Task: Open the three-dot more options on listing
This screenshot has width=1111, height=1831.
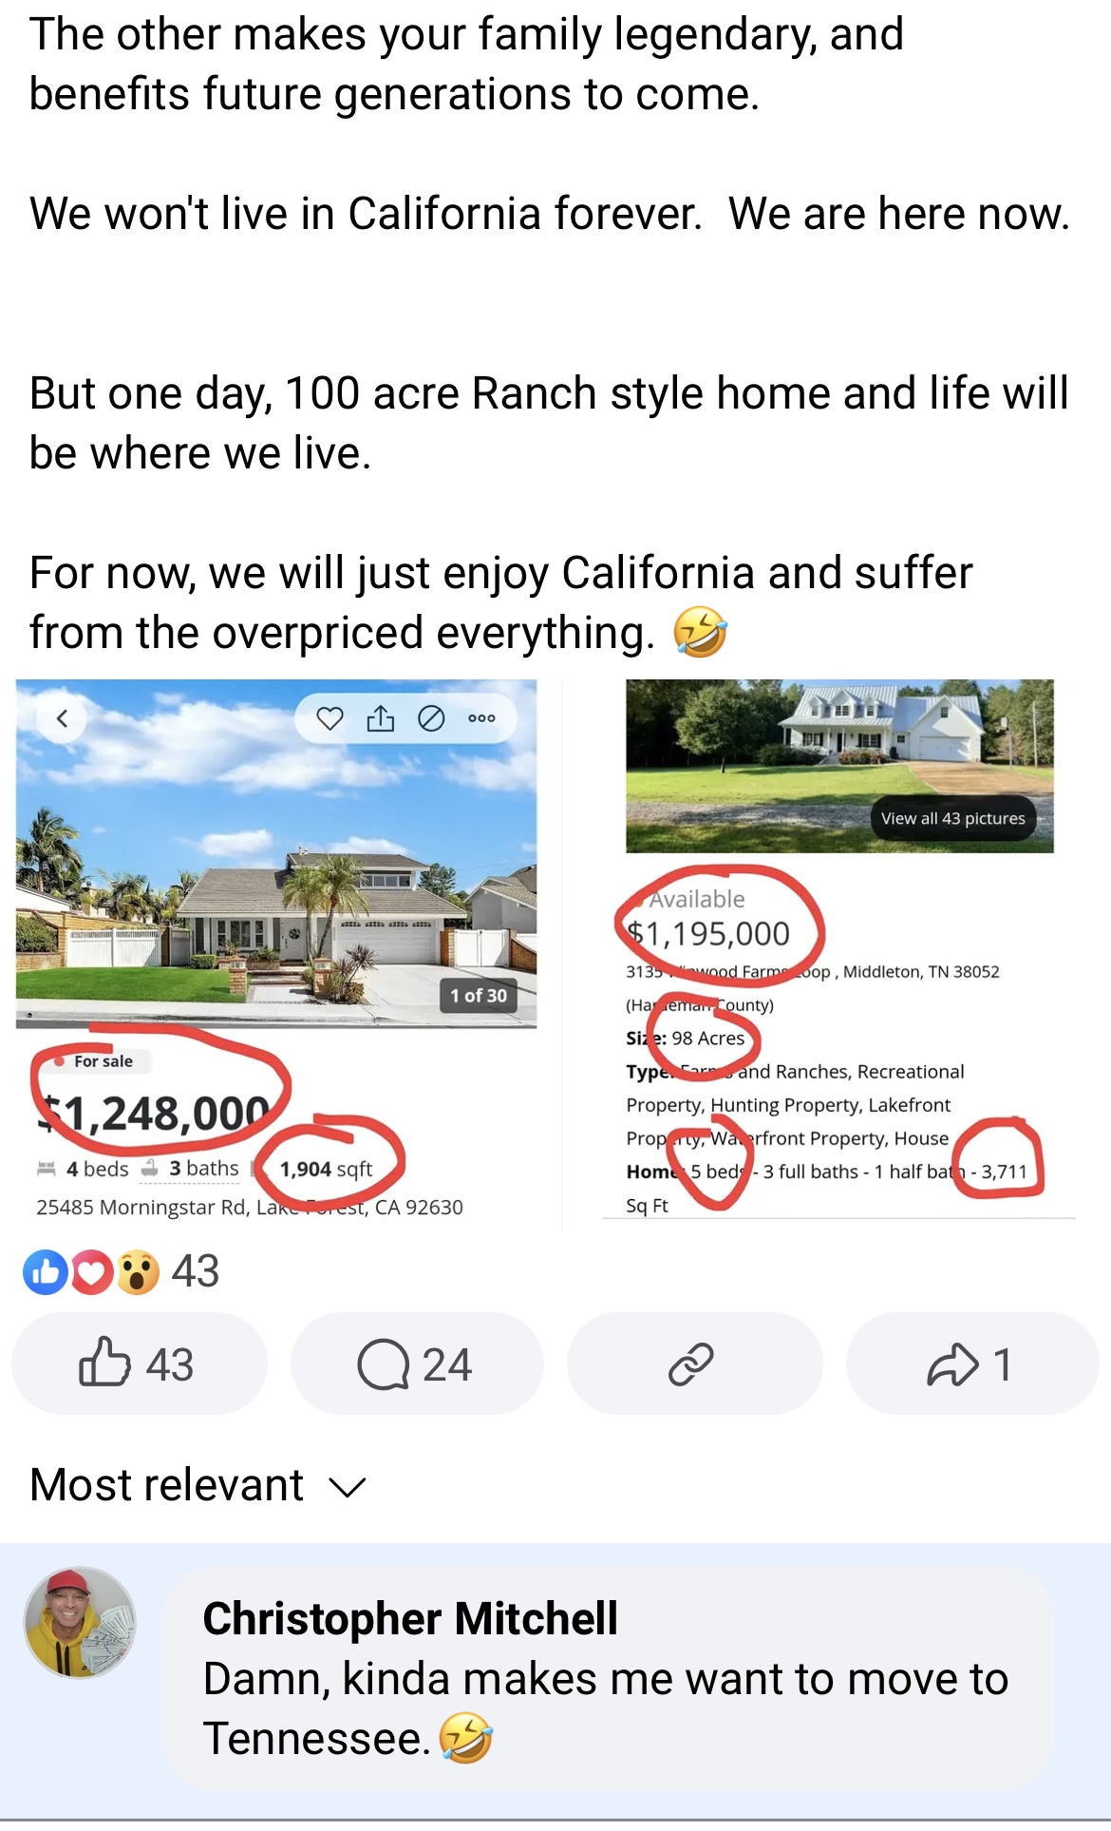Action: [x=482, y=718]
